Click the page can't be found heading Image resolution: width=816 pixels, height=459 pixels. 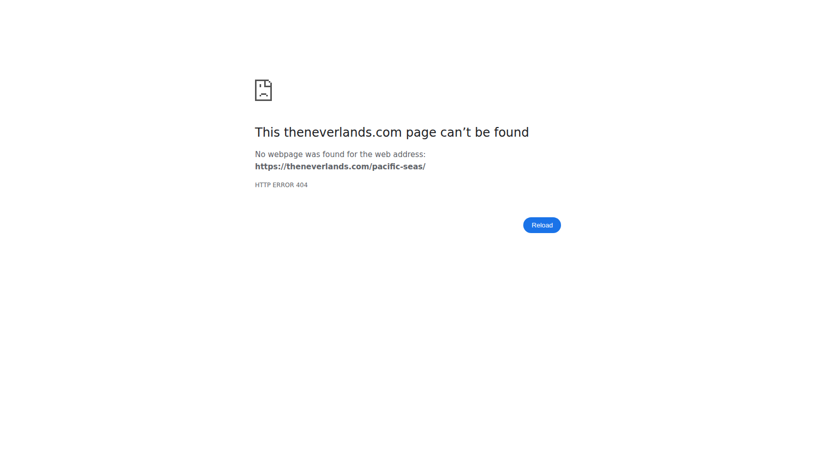coord(392,133)
